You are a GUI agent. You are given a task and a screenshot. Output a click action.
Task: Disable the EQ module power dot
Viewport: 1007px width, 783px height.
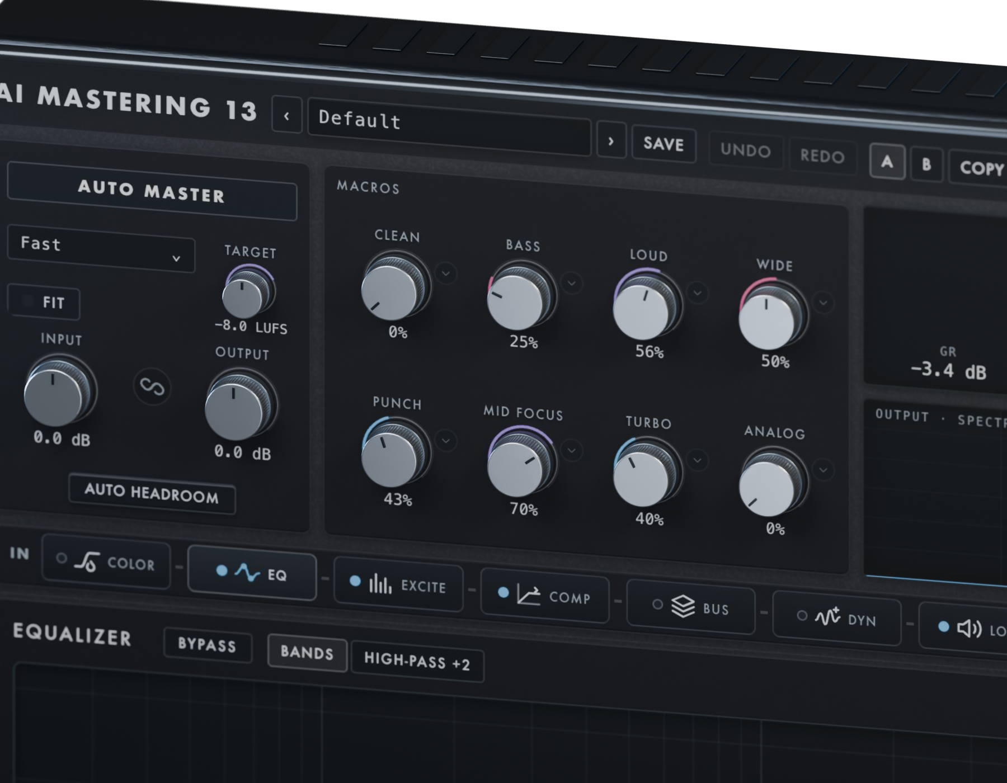222,570
